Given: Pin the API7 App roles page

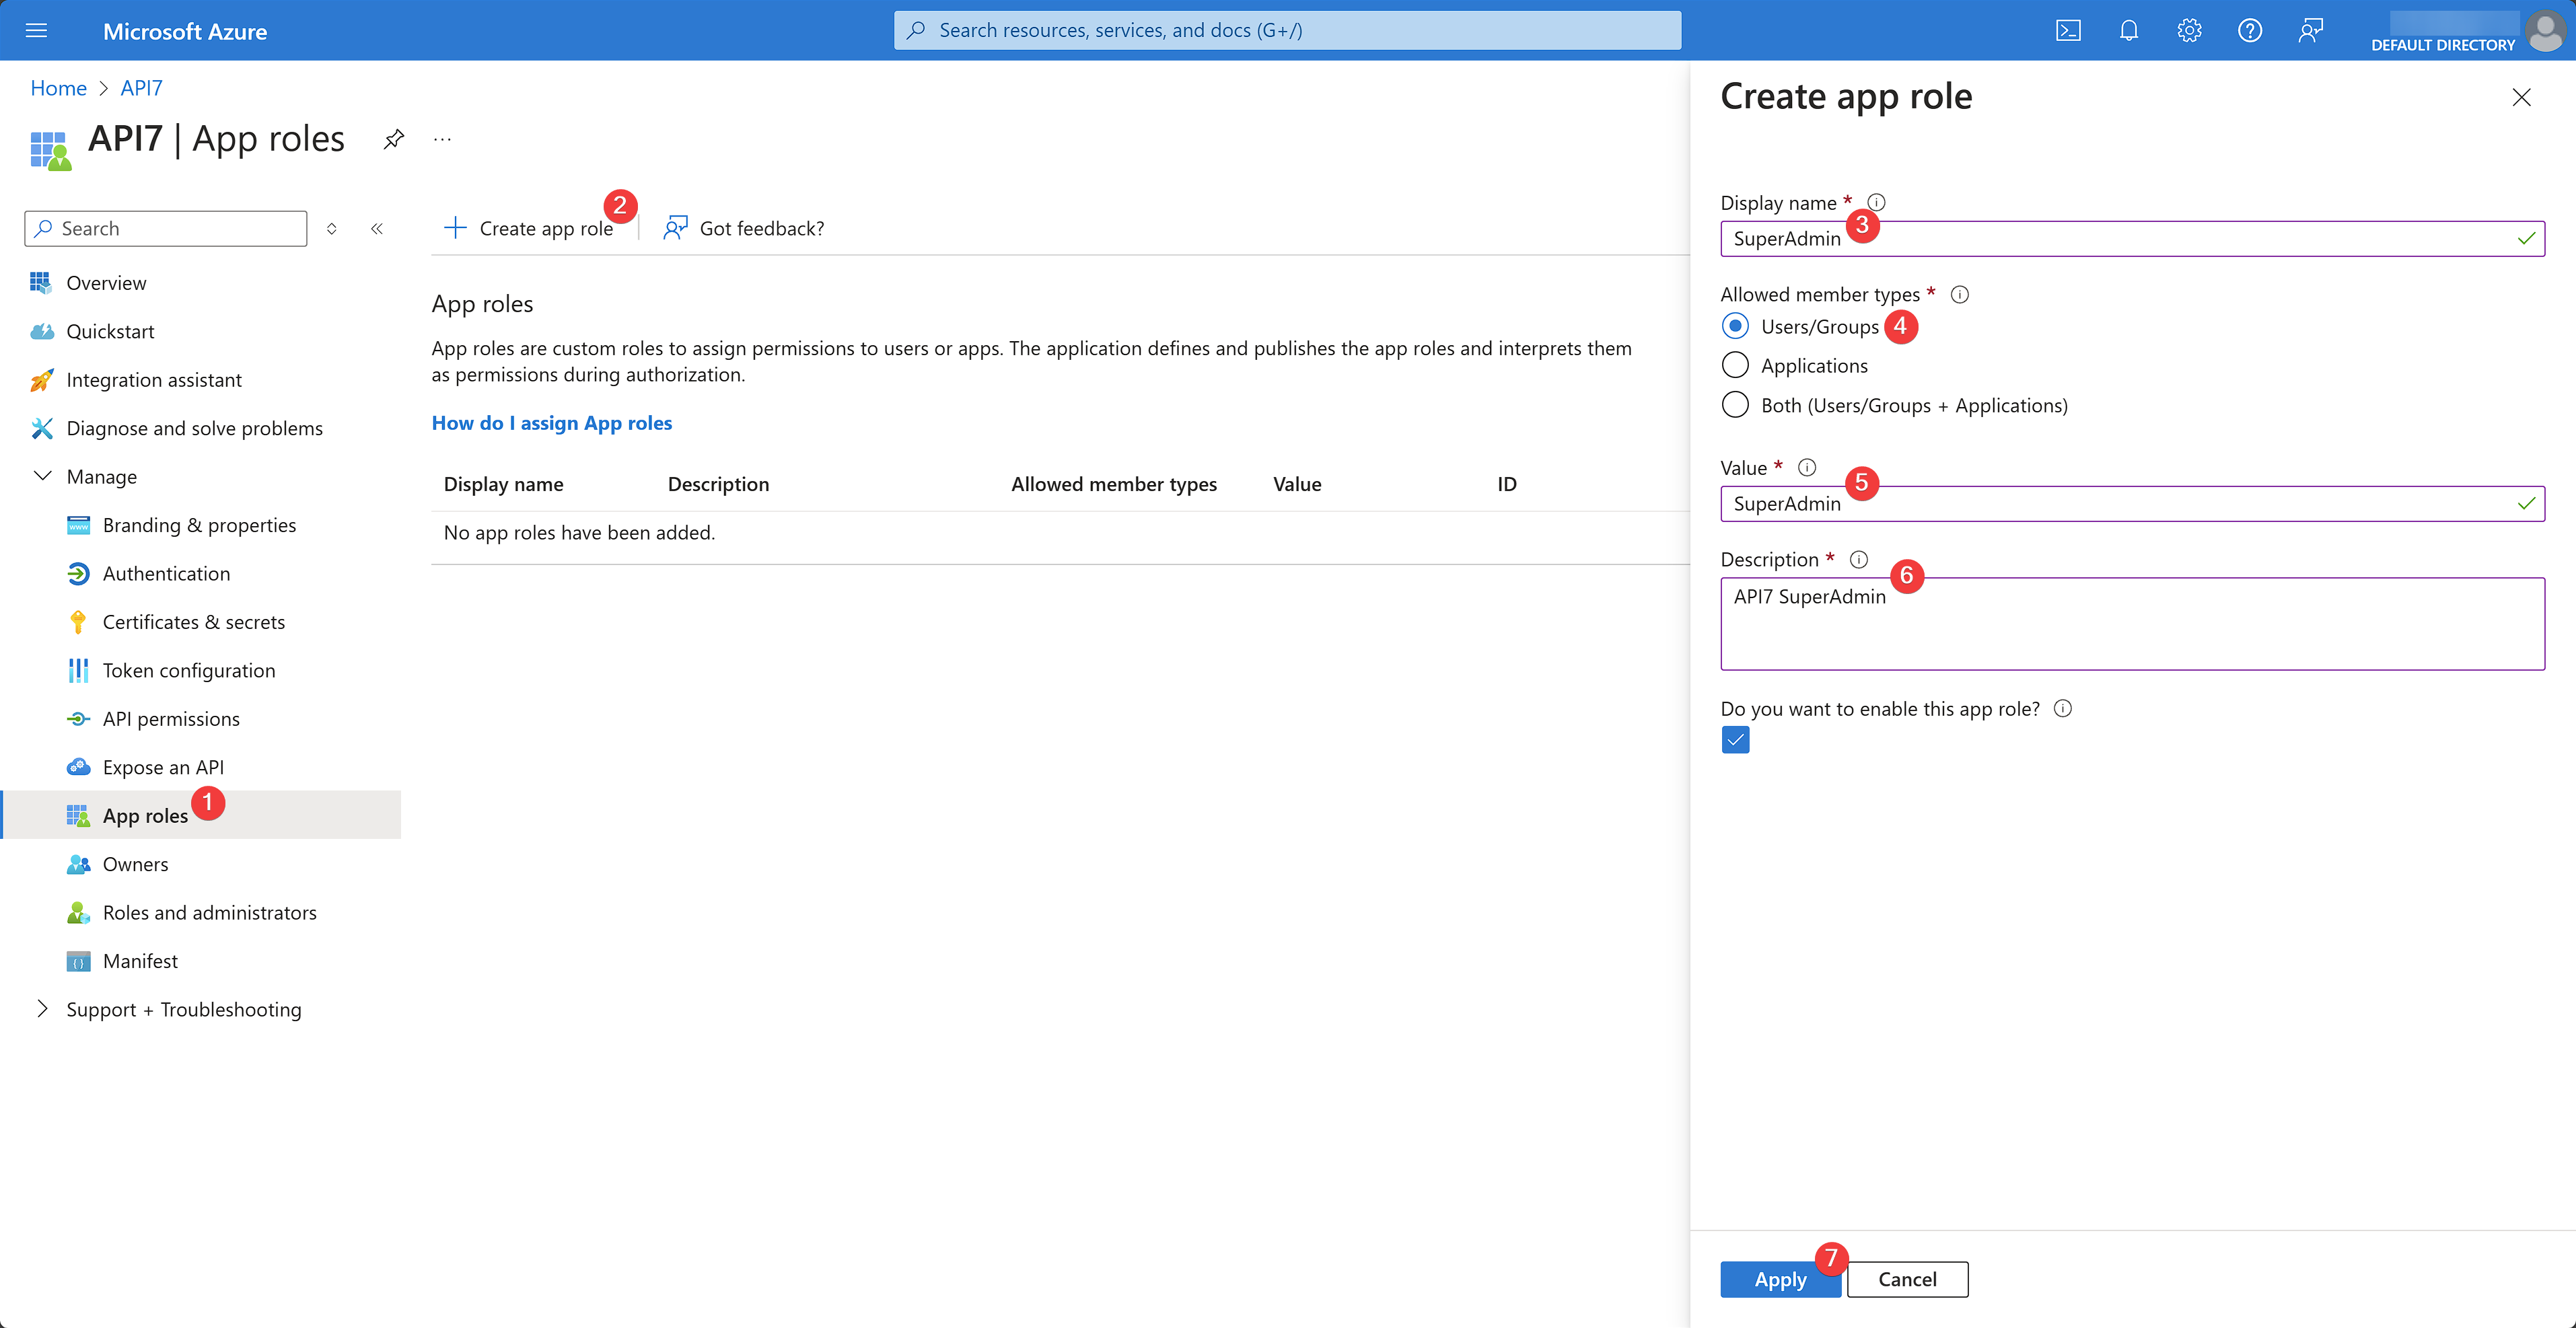Looking at the screenshot, I should tap(394, 139).
